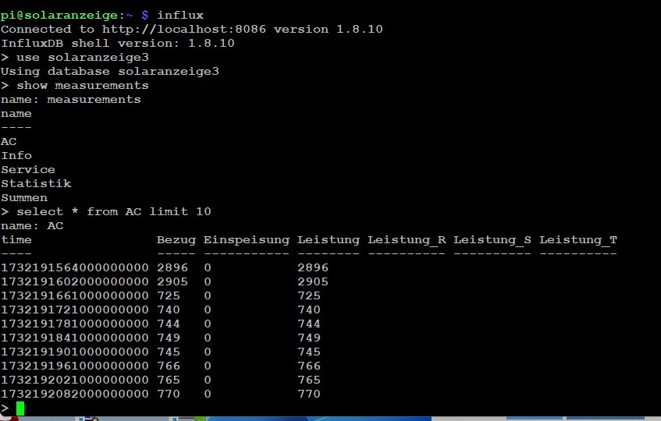Click the 'AC' measurement name in the list

click(9, 141)
